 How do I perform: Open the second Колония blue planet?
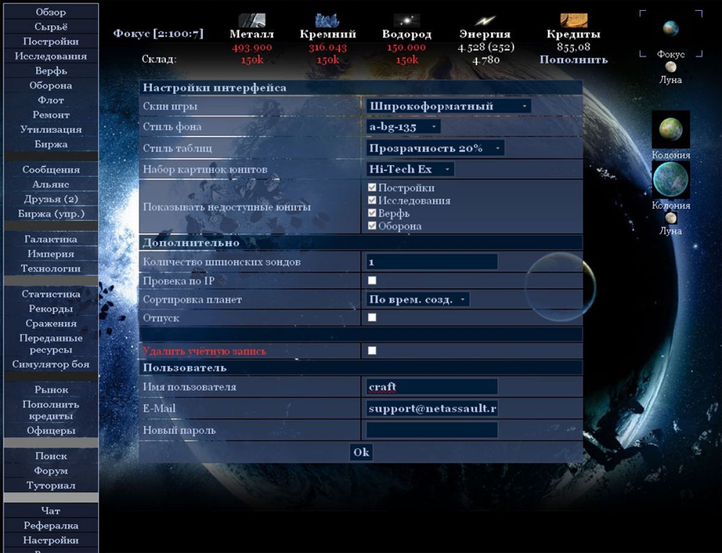671,180
